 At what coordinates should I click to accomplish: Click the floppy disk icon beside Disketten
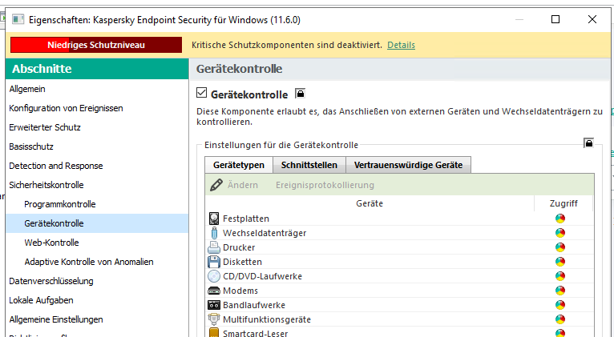(x=214, y=262)
